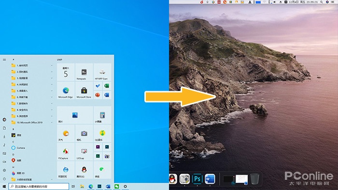The height and width of the screenshot is (190, 338).
Task: Open the camera app in macOS dock
Action: pos(185,179)
